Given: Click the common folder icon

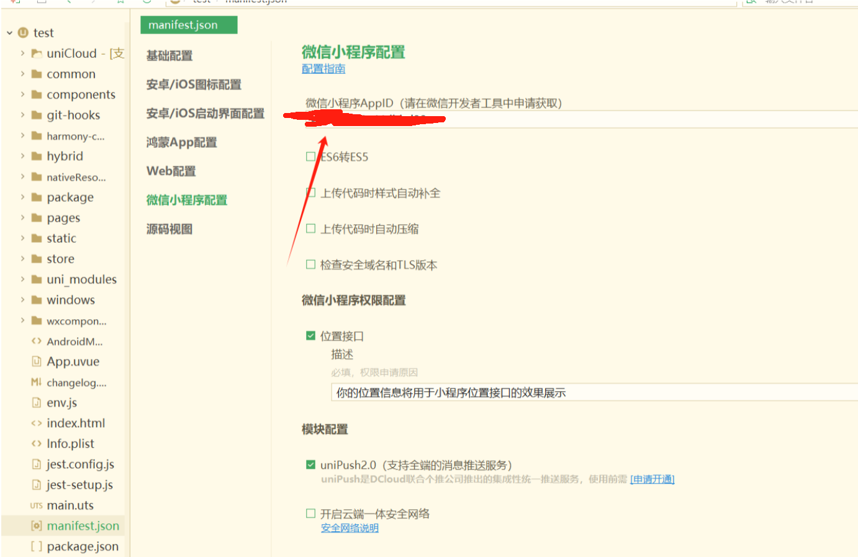Looking at the screenshot, I should (x=37, y=74).
